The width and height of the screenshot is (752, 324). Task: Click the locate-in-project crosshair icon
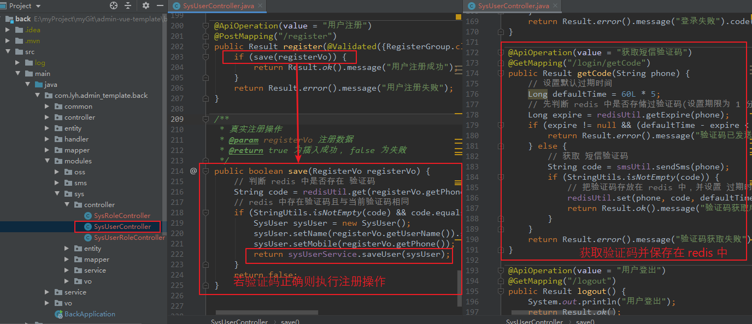pos(114,5)
